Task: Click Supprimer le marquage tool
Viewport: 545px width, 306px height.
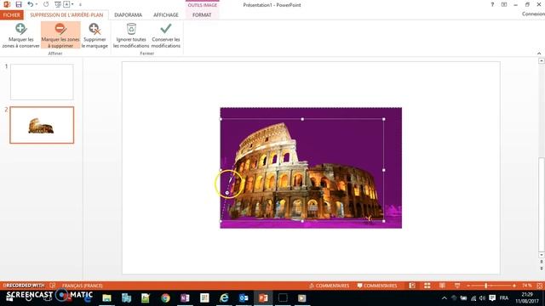Action: pos(95,35)
